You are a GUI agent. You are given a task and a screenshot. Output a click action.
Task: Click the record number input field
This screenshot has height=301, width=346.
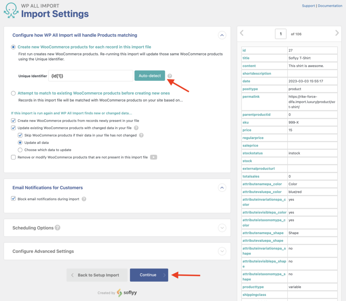click(280, 34)
